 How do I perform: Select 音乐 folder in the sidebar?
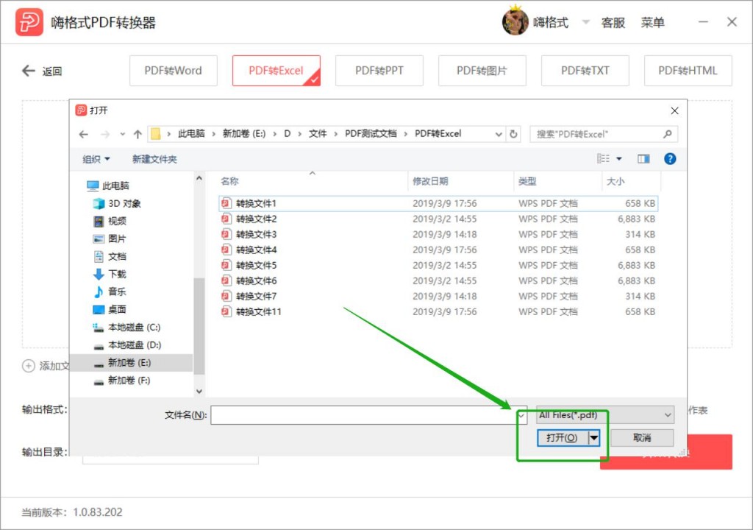click(110, 292)
